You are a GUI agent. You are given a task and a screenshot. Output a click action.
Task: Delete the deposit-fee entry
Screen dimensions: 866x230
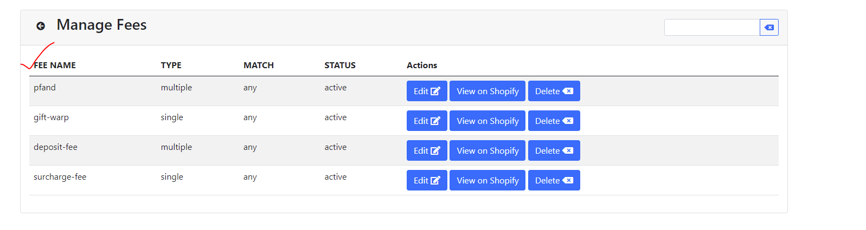pyautogui.click(x=554, y=150)
